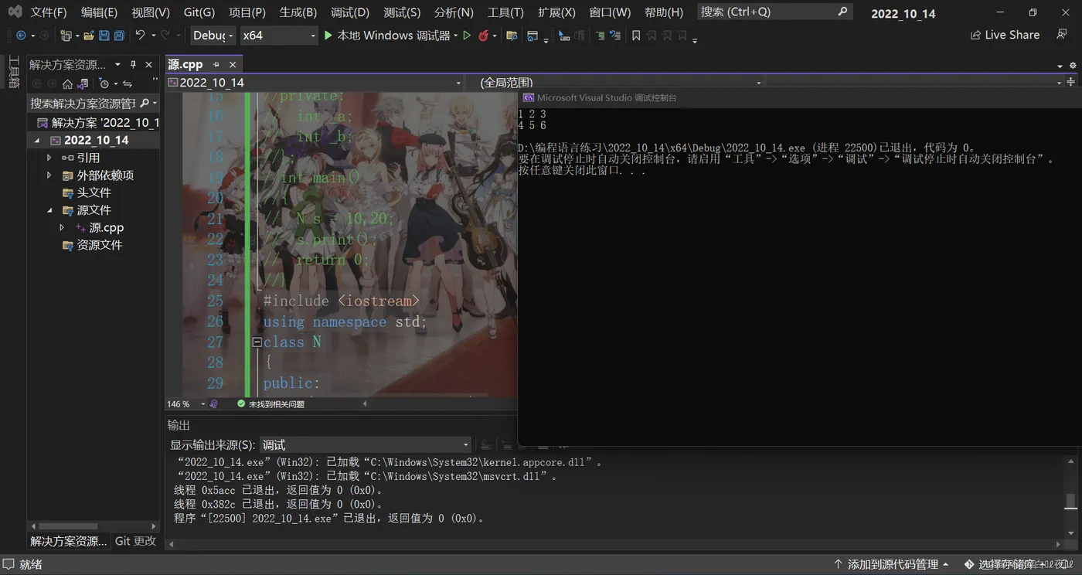Open the 显示输出来源 dropdown set to 调试
Viewport: 1082px width, 575px height.
click(x=366, y=445)
